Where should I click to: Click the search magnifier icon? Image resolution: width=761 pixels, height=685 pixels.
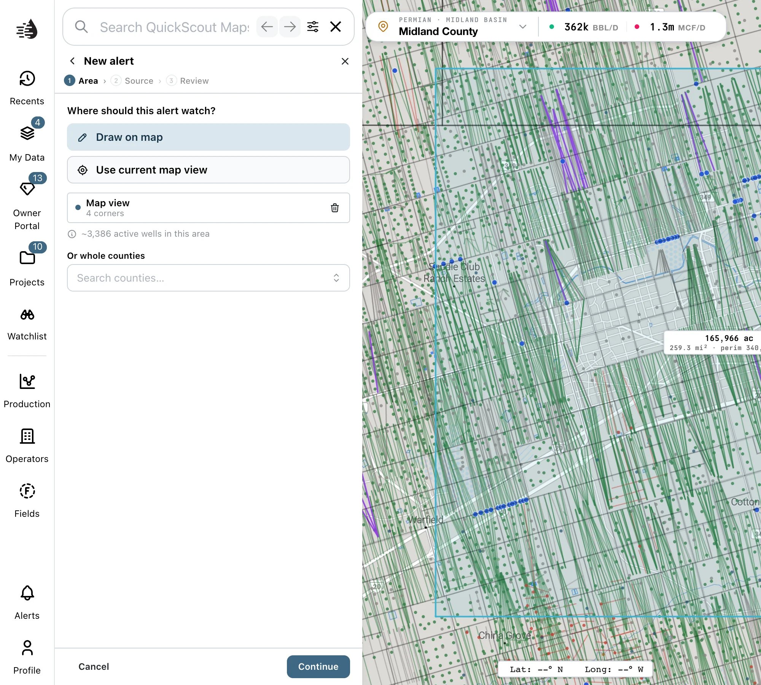(x=81, y=27)
